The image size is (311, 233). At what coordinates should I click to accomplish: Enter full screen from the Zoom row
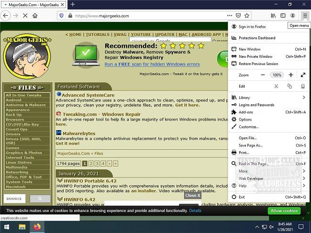303,75
